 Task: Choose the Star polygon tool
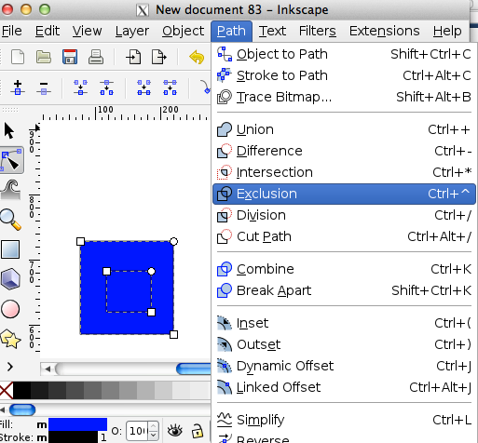click(10, 339)
